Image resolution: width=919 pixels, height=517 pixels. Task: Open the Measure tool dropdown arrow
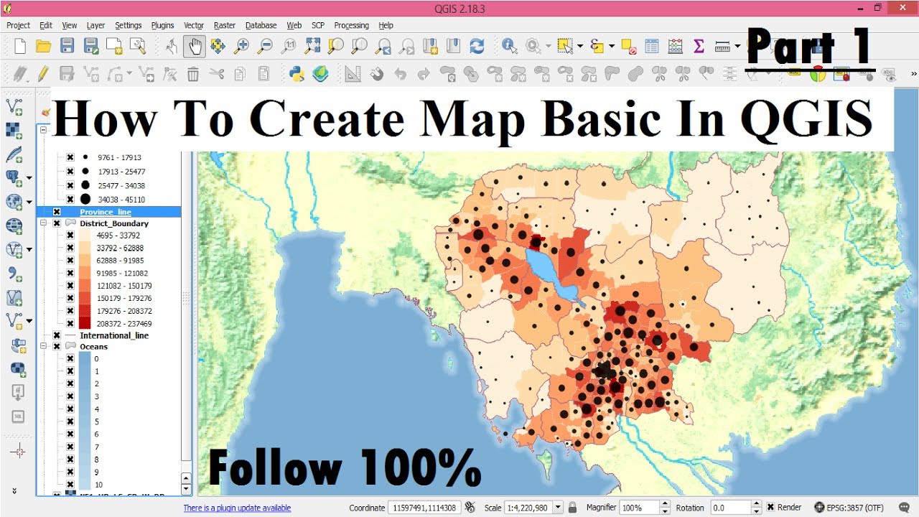[x=737, y=47]
